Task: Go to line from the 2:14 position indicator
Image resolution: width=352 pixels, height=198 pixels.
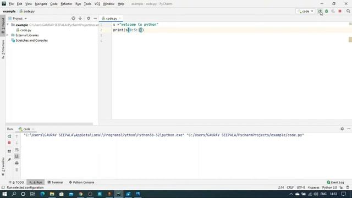Action: (281, 188)
